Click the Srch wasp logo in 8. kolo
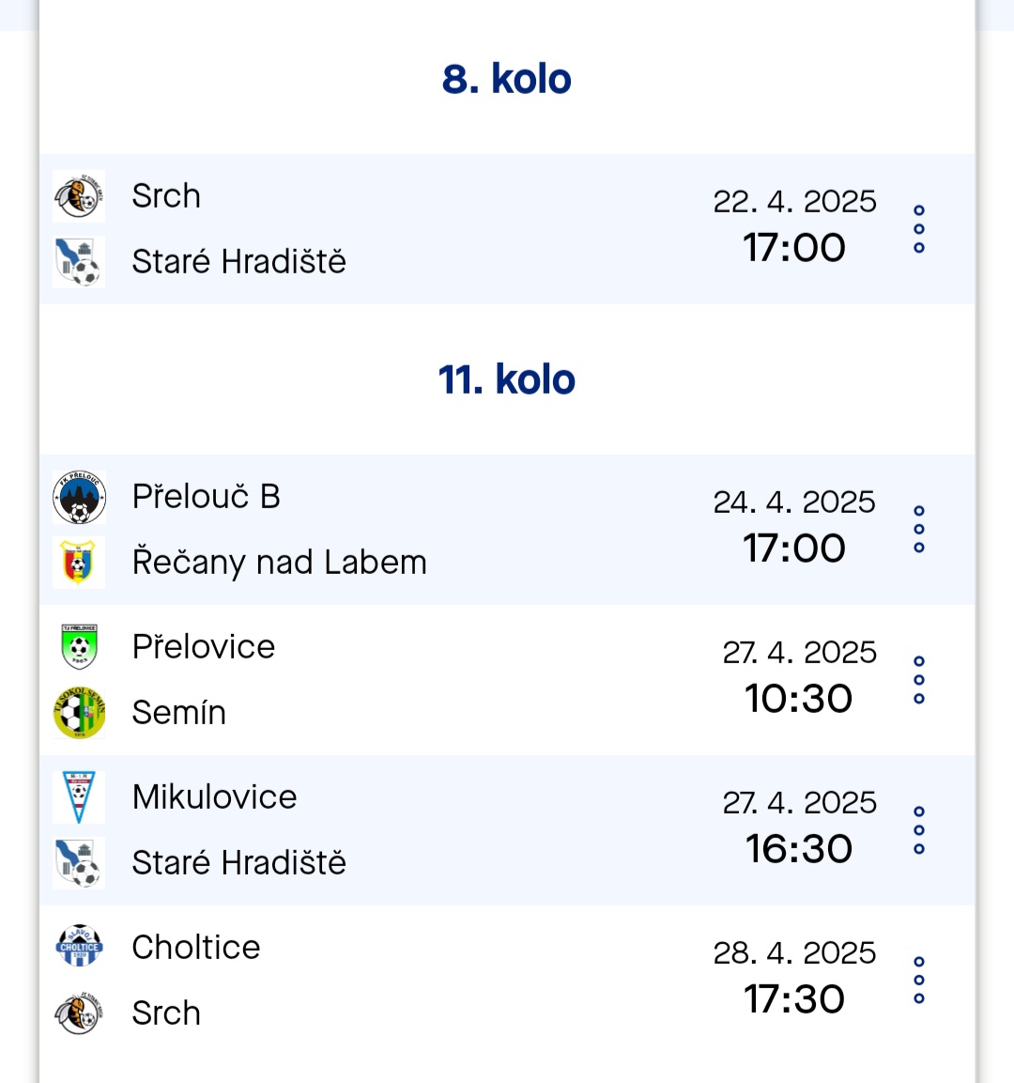Image resolution: width=1014 pixels, height=1083 pixels. pos(79,196)
